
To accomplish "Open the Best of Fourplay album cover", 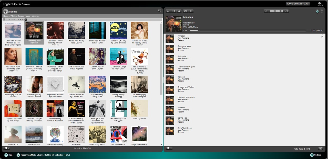I will click(x=139, y=56).
